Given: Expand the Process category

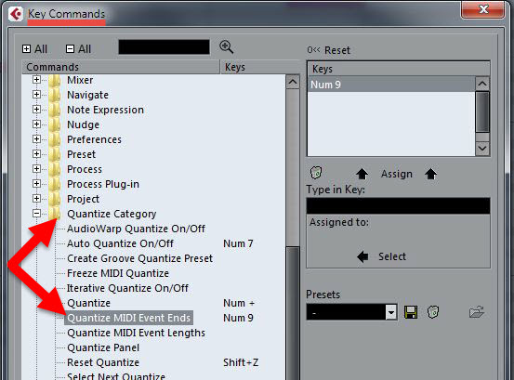Looking at the screenshot, I should pos(37,169).
